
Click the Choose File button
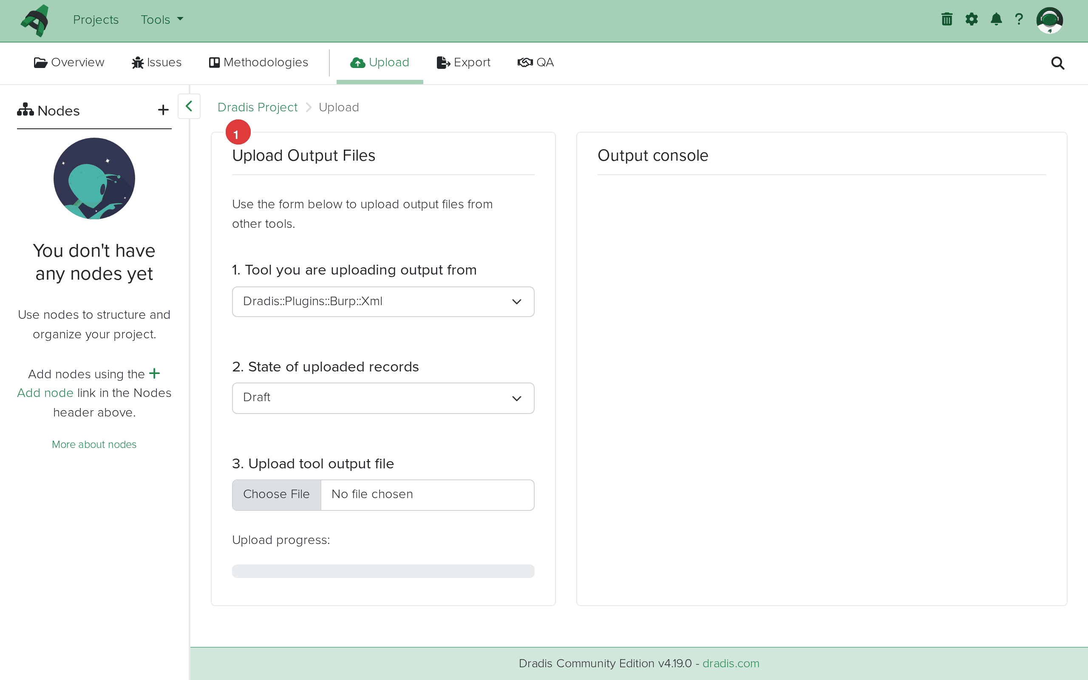277,494
